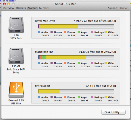Click Royal Mac Drive Backups pink swatch

tap(92, 32)
